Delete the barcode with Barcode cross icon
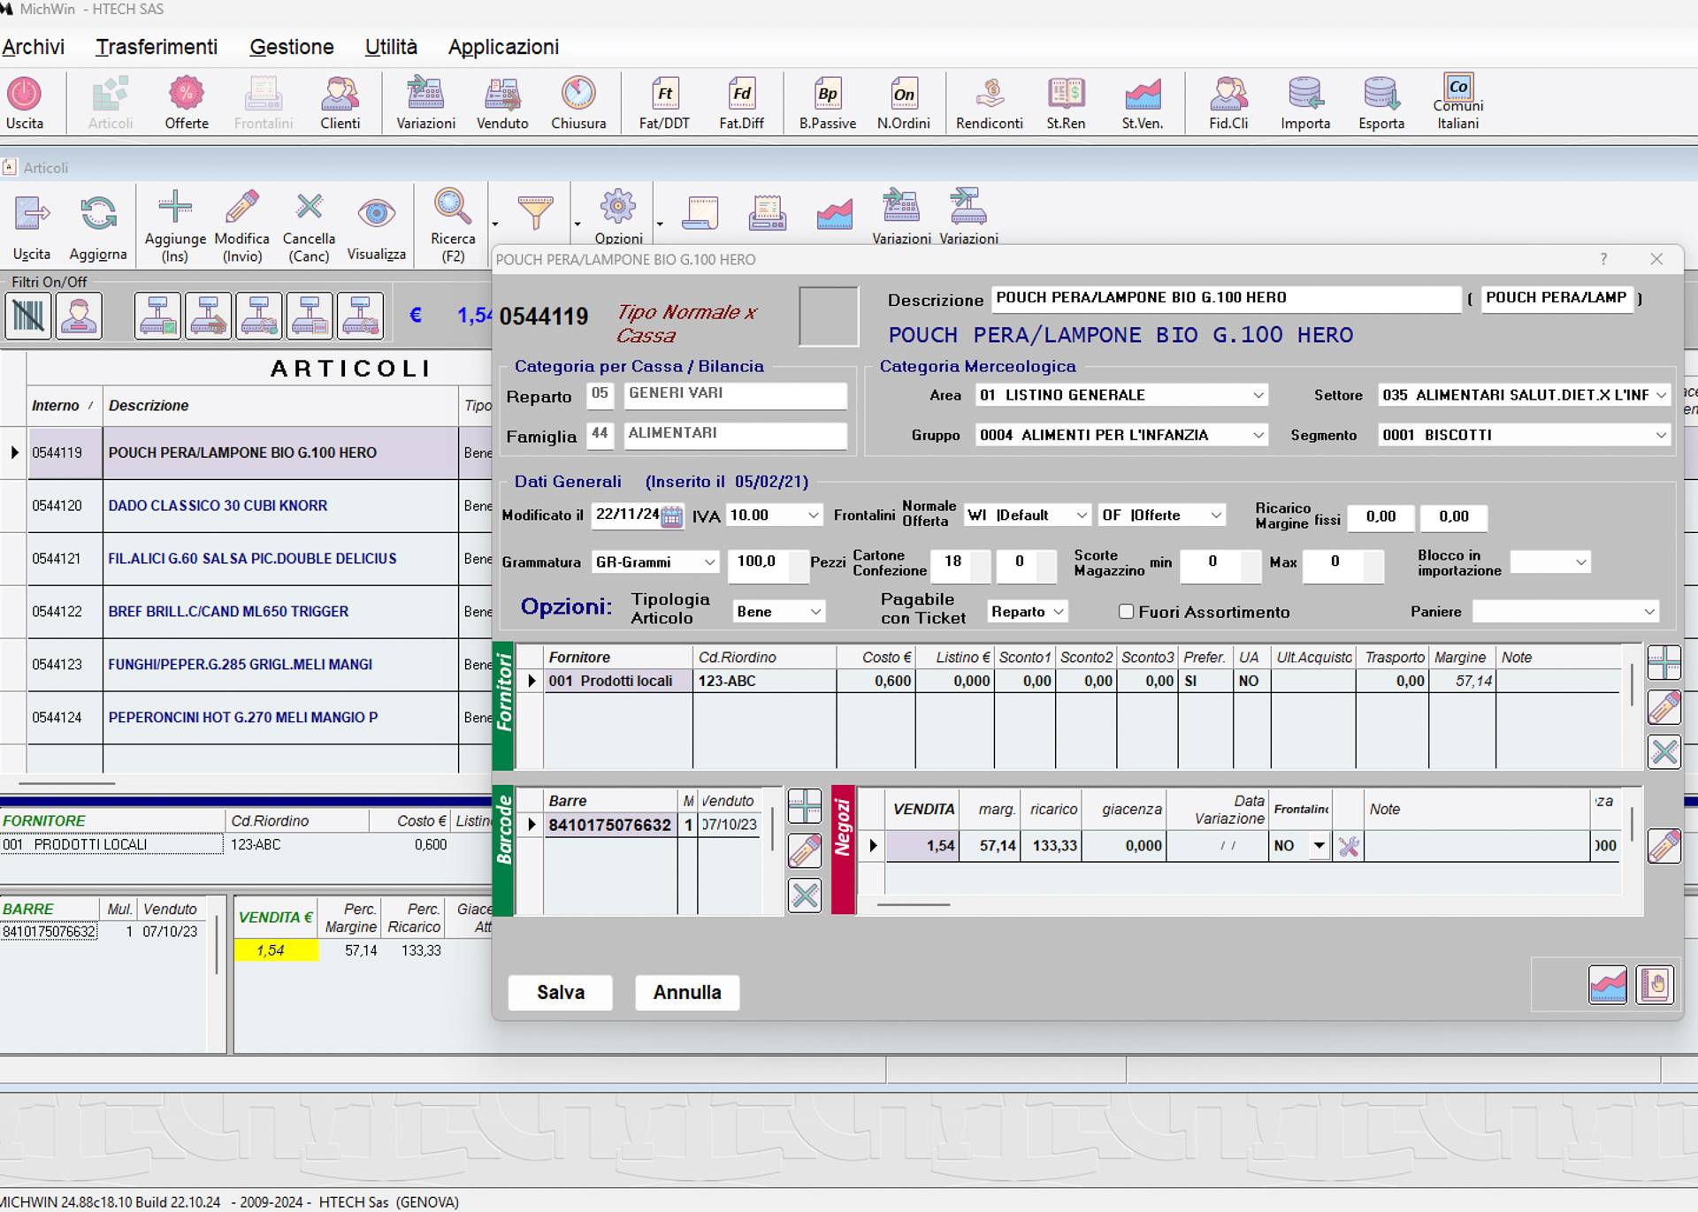This screenshot has height=1212, width=1698. [x=805, y=896]
